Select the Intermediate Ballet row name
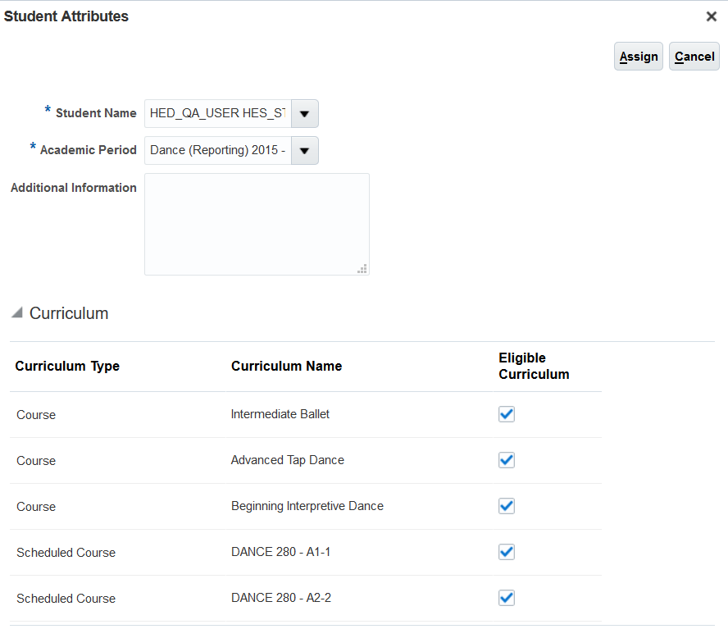This screenshot has width=728, height=629. (x=280, y=414)
